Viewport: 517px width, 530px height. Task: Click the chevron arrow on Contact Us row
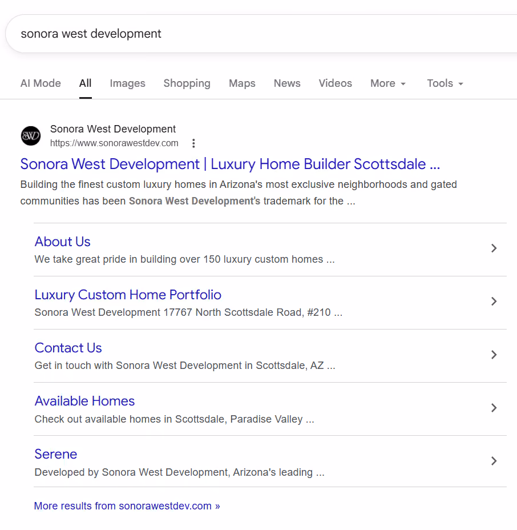tap(494, 355)
